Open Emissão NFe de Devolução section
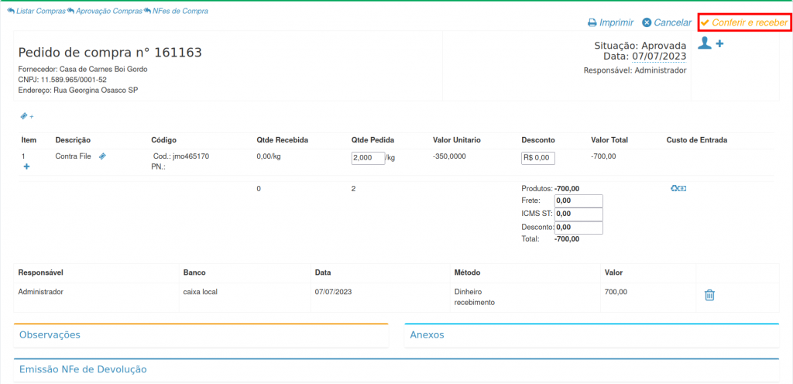Viewport: 793px width, 384px height. point(83,370)
